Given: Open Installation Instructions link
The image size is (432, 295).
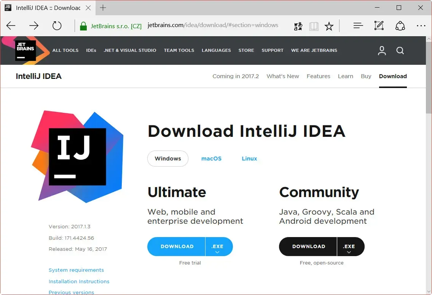Looking at the screenshot, I should click(x=79, y=282).
